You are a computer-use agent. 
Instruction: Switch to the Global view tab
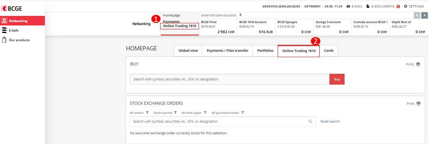188,51
